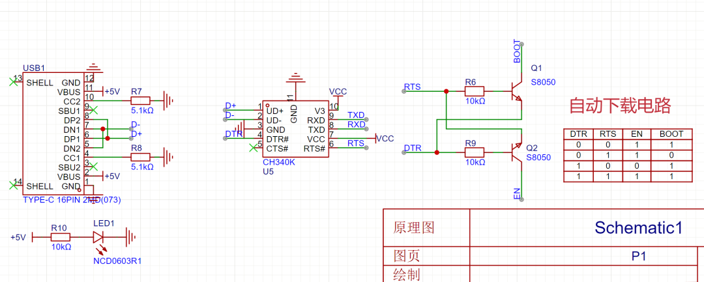
Task: Click the VCC power flag on CH340K pin 7
Action: pos(385,139)
